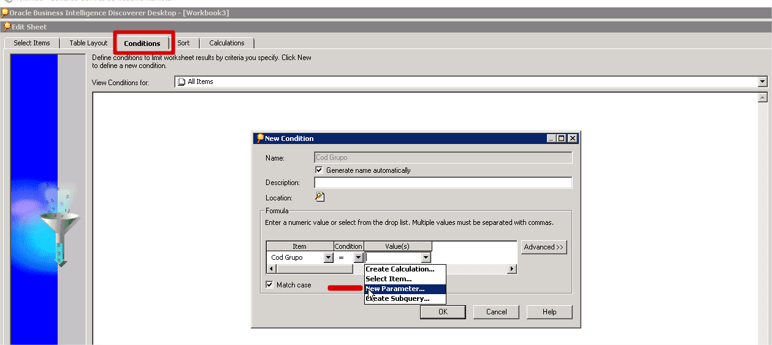Click the Advanced >> button
Screen dimensions: 772x345
pos(544,247)
